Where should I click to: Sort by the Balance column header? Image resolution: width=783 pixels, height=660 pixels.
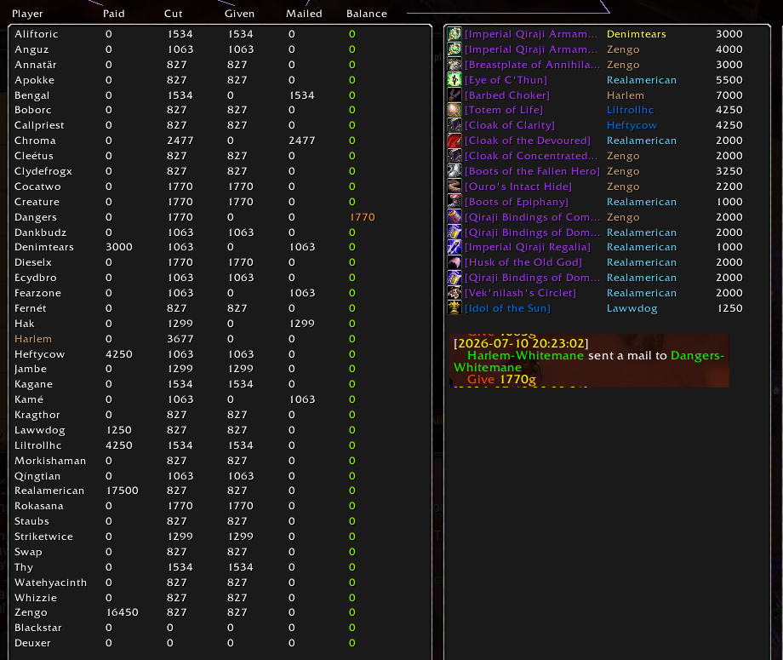367,14
